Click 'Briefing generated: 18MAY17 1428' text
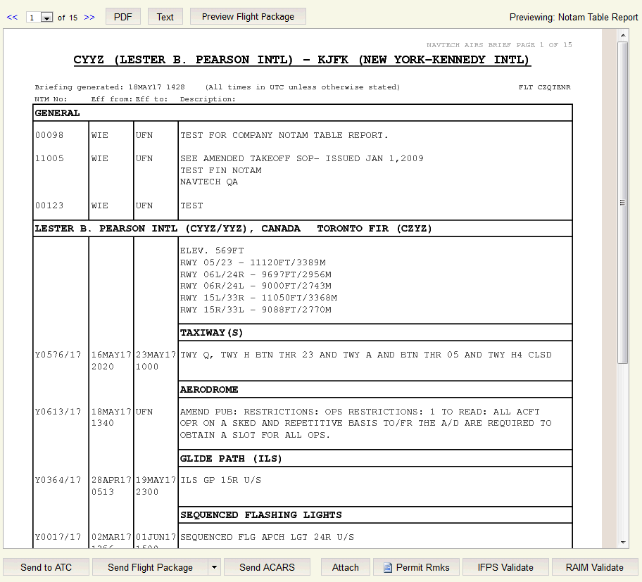The width and height of the screenshot is (642, 582). click(110, 87)
